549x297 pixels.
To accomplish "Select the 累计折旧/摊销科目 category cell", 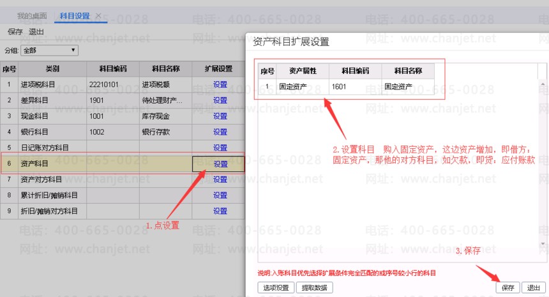I will click(52, 195).
